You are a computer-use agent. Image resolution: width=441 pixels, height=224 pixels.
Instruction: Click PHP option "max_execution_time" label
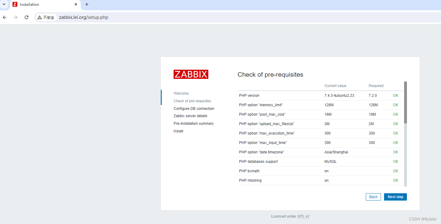(267, 133)
